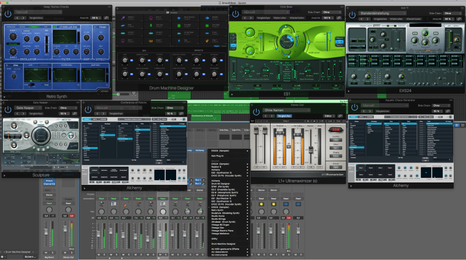466x260 pixels.
Task: Open the Ohne Namen preset dropdown in L1+
Action: click(x=286, y=110)
